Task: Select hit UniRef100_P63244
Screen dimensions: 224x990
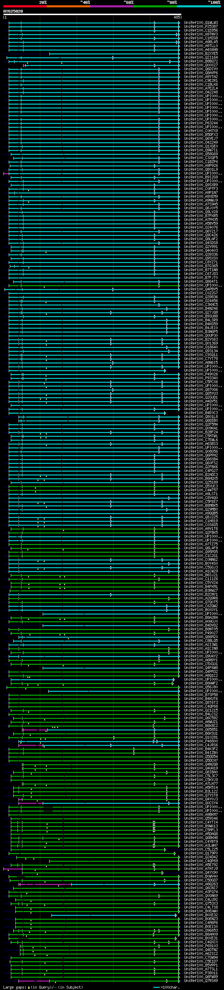Action: pyautogui.click(x=201, y=123)
